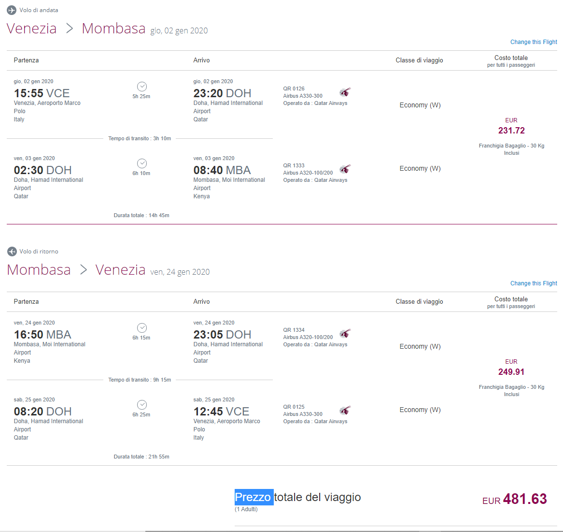Click the clock icon above 6h 10m duration
Viewport: 563px width, 532px height.
(x=142, y=163)
